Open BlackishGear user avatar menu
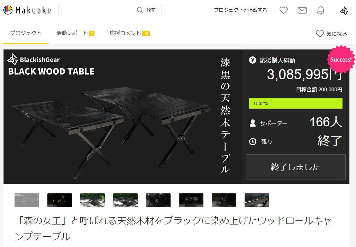356x247 pixels. pos(344,10)
